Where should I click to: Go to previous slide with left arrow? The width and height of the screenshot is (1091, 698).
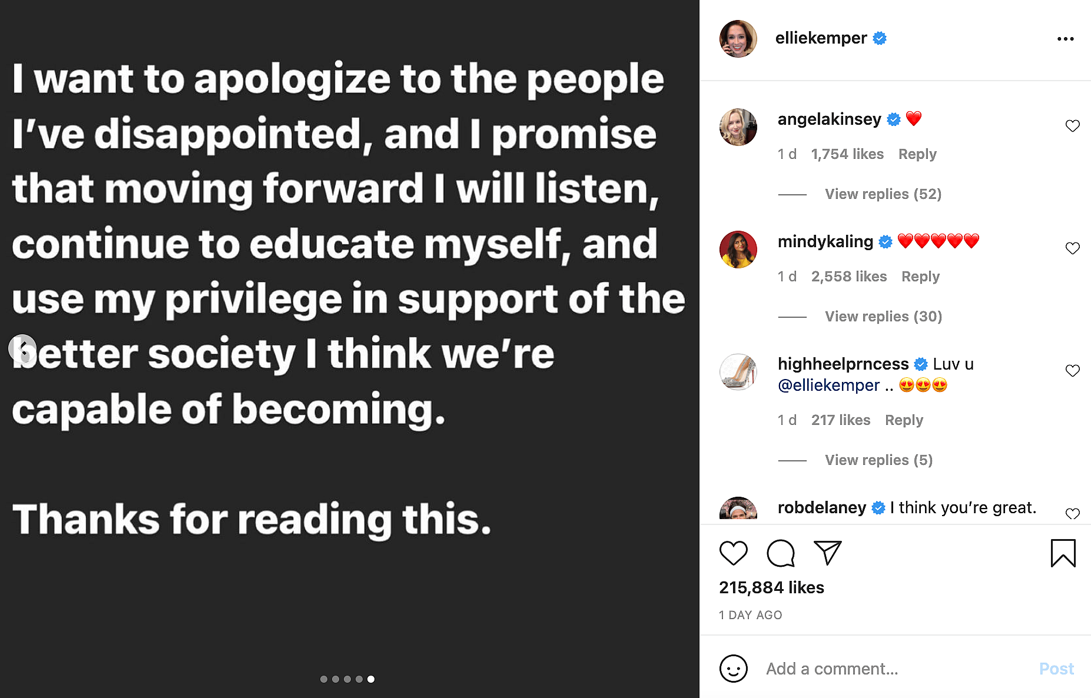coord(22,348)
